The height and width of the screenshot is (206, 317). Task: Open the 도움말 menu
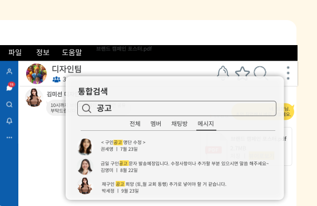(x=72, y=52)
